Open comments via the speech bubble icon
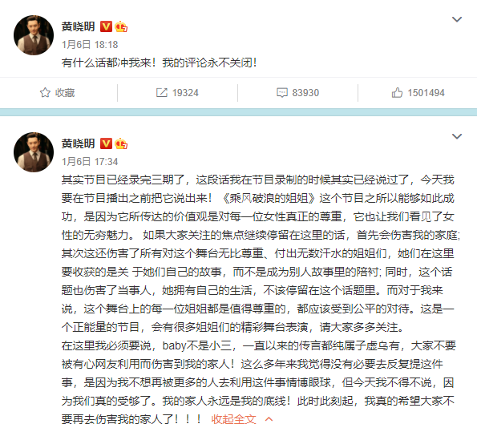Viewport: 477px width, 428px height. [282, 92]
